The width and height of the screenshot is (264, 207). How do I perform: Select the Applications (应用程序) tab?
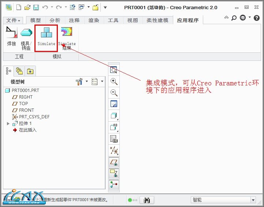pyautogui.click(x=188, y=20)
